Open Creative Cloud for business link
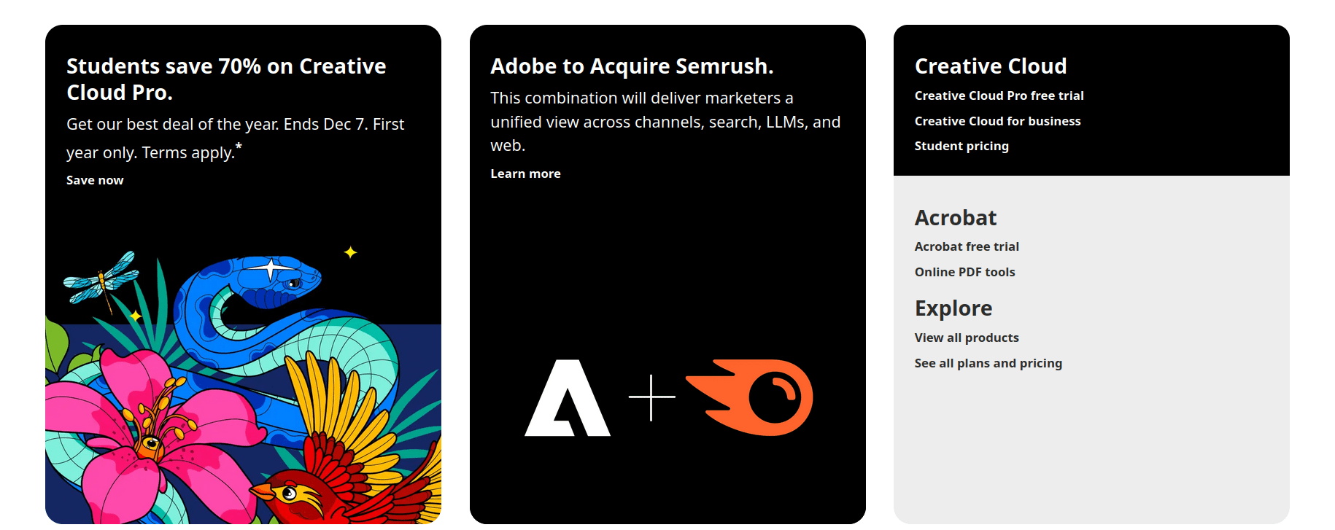 pos(997,121)
